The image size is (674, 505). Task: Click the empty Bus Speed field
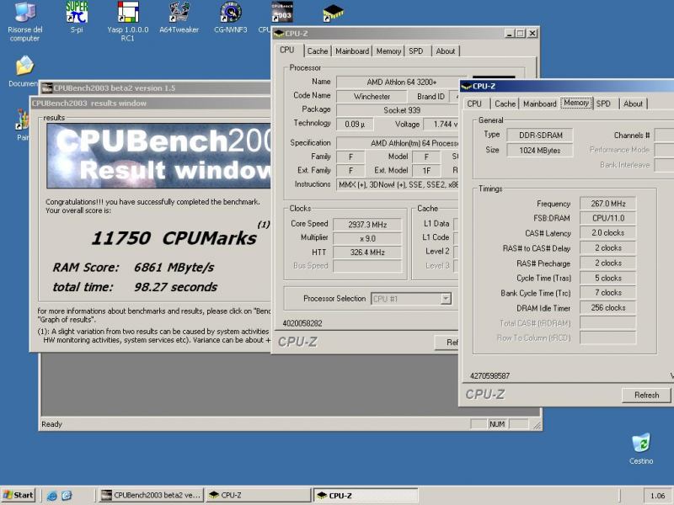(x=367, y=266)
